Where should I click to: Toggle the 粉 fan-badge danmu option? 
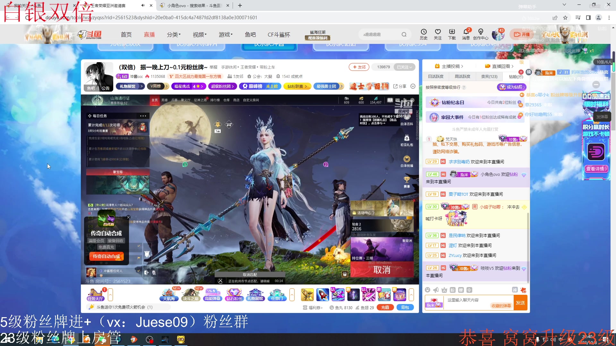click(452, 290)
